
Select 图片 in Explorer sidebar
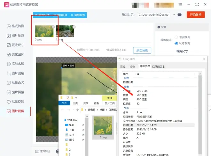pos(70,140)
